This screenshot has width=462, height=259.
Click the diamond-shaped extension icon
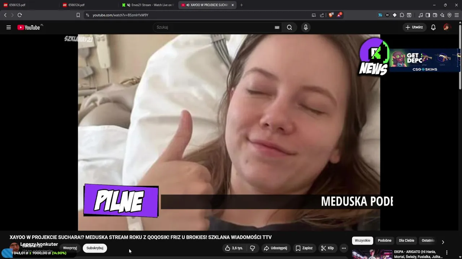coord(395,15)
